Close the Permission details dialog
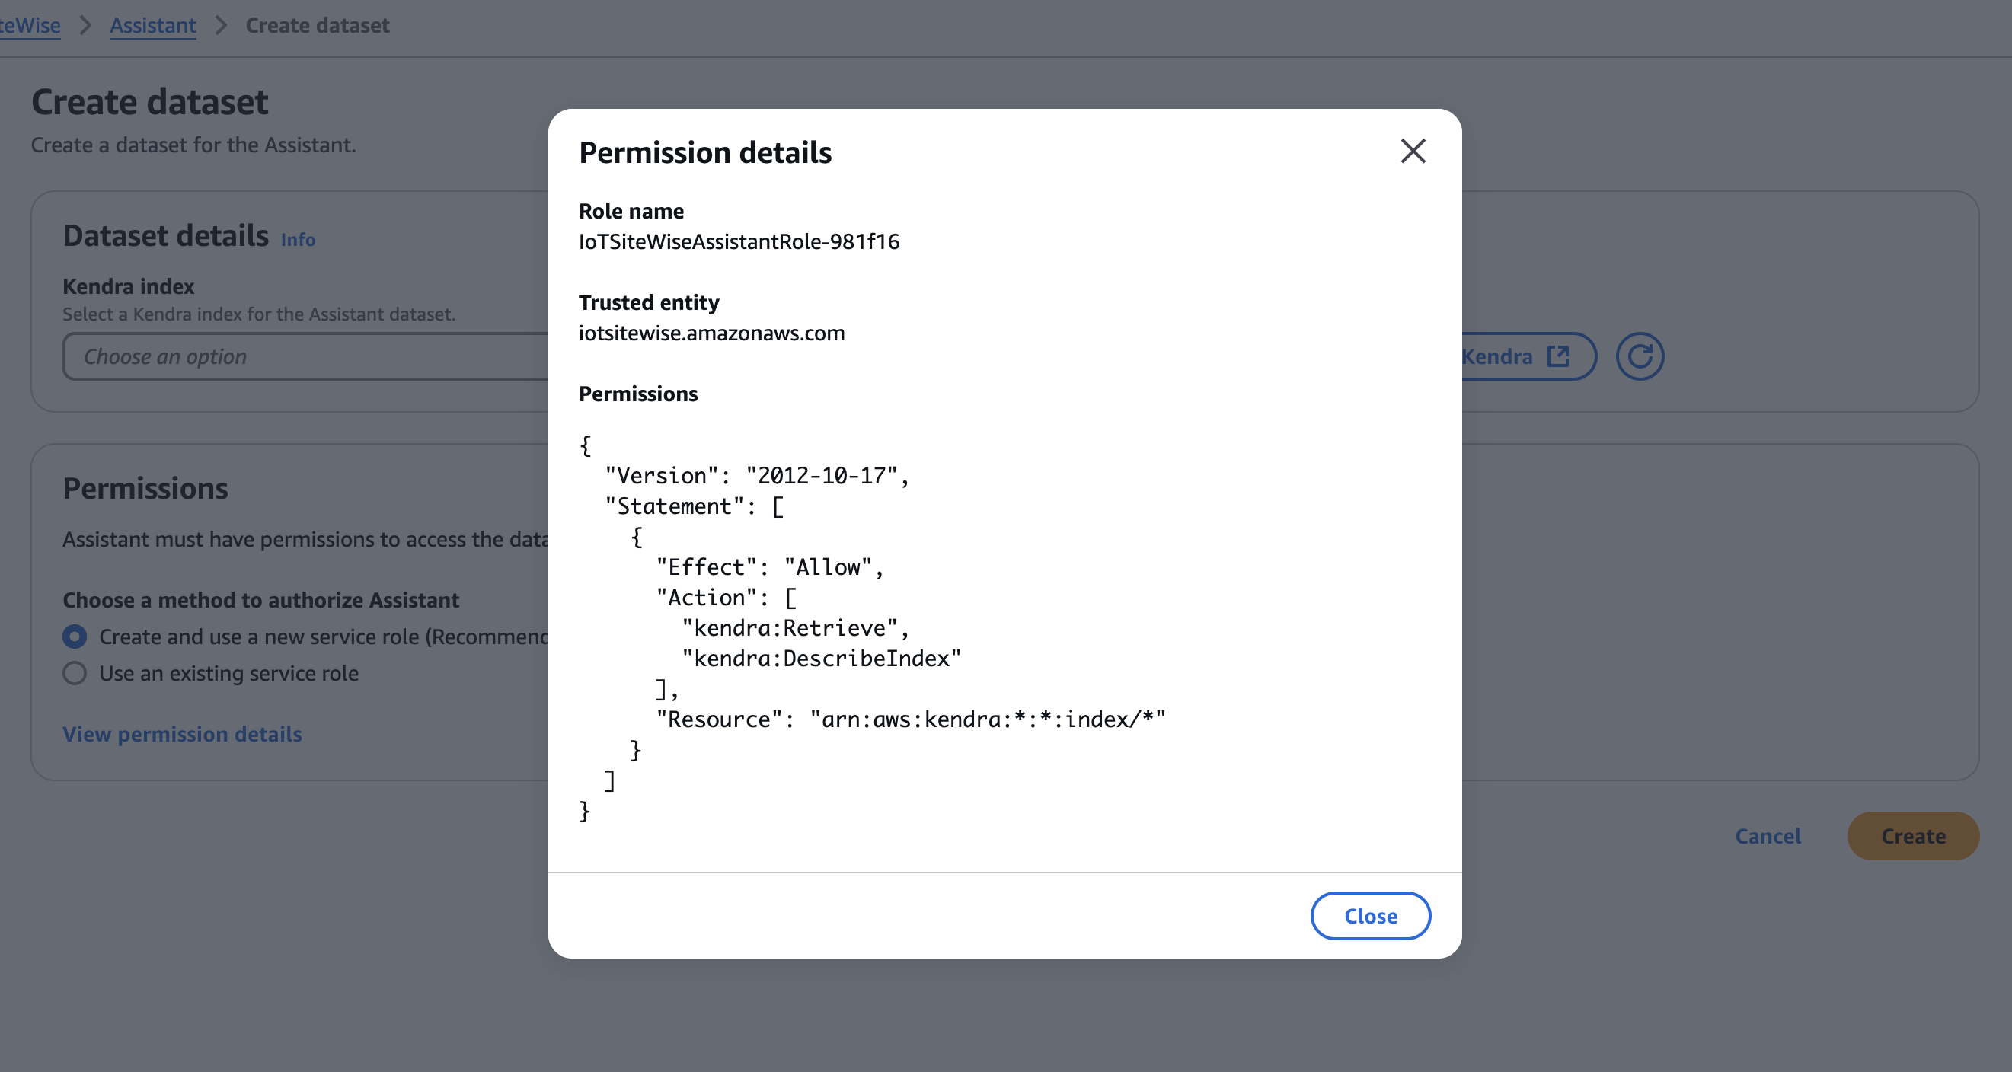 pos(1370,916)
